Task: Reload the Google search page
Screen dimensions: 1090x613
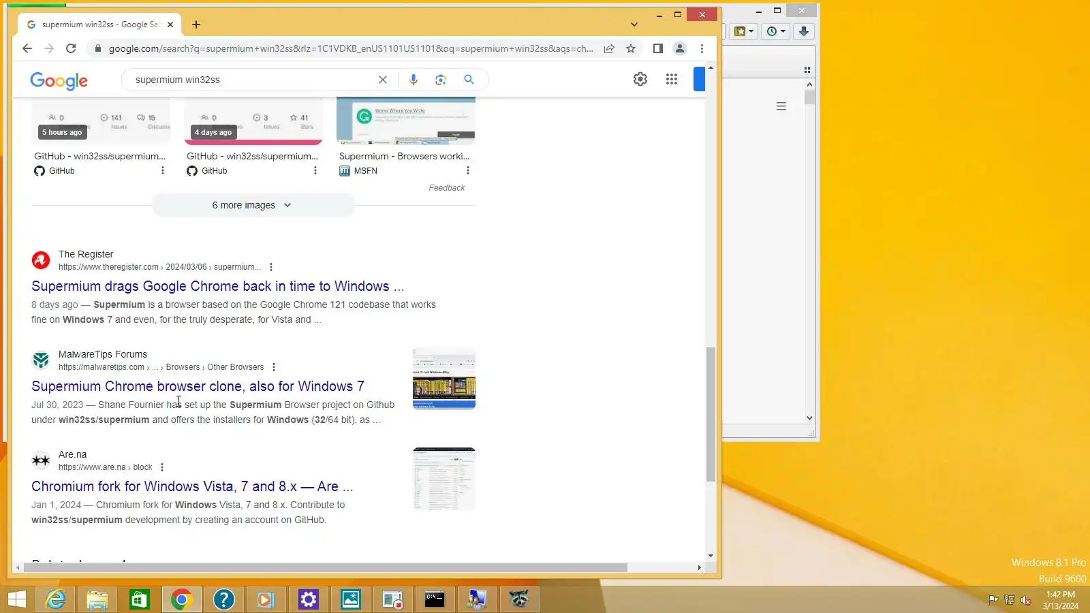Action: click(x=71, y=48)
